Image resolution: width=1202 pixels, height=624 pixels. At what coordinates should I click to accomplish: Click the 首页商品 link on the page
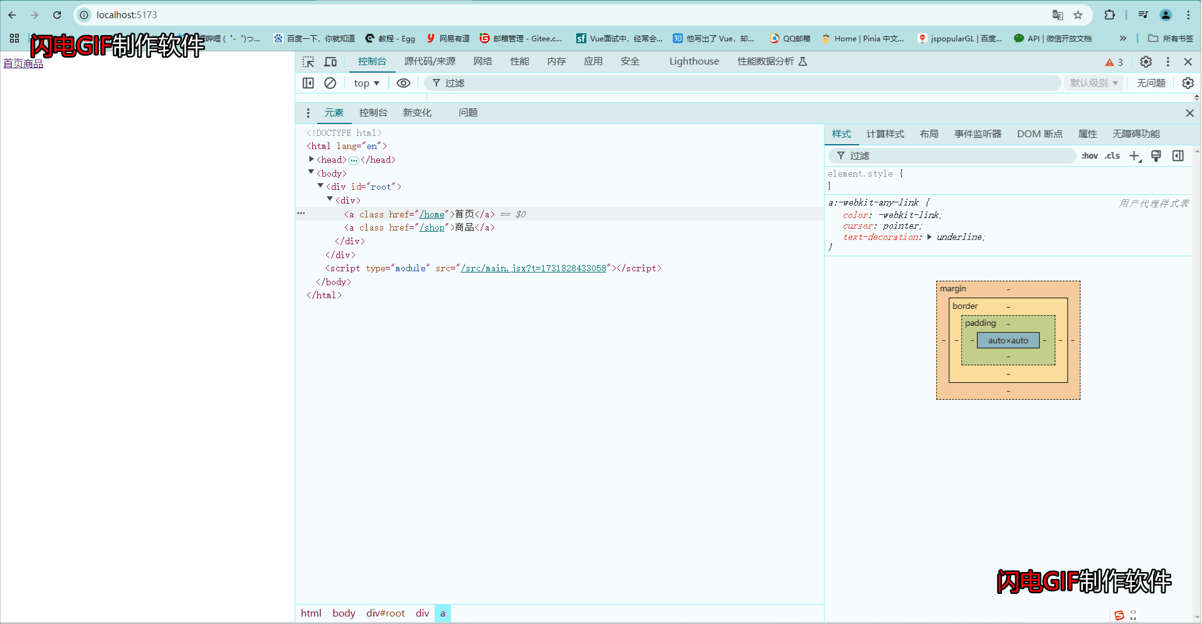coord(22,63)
